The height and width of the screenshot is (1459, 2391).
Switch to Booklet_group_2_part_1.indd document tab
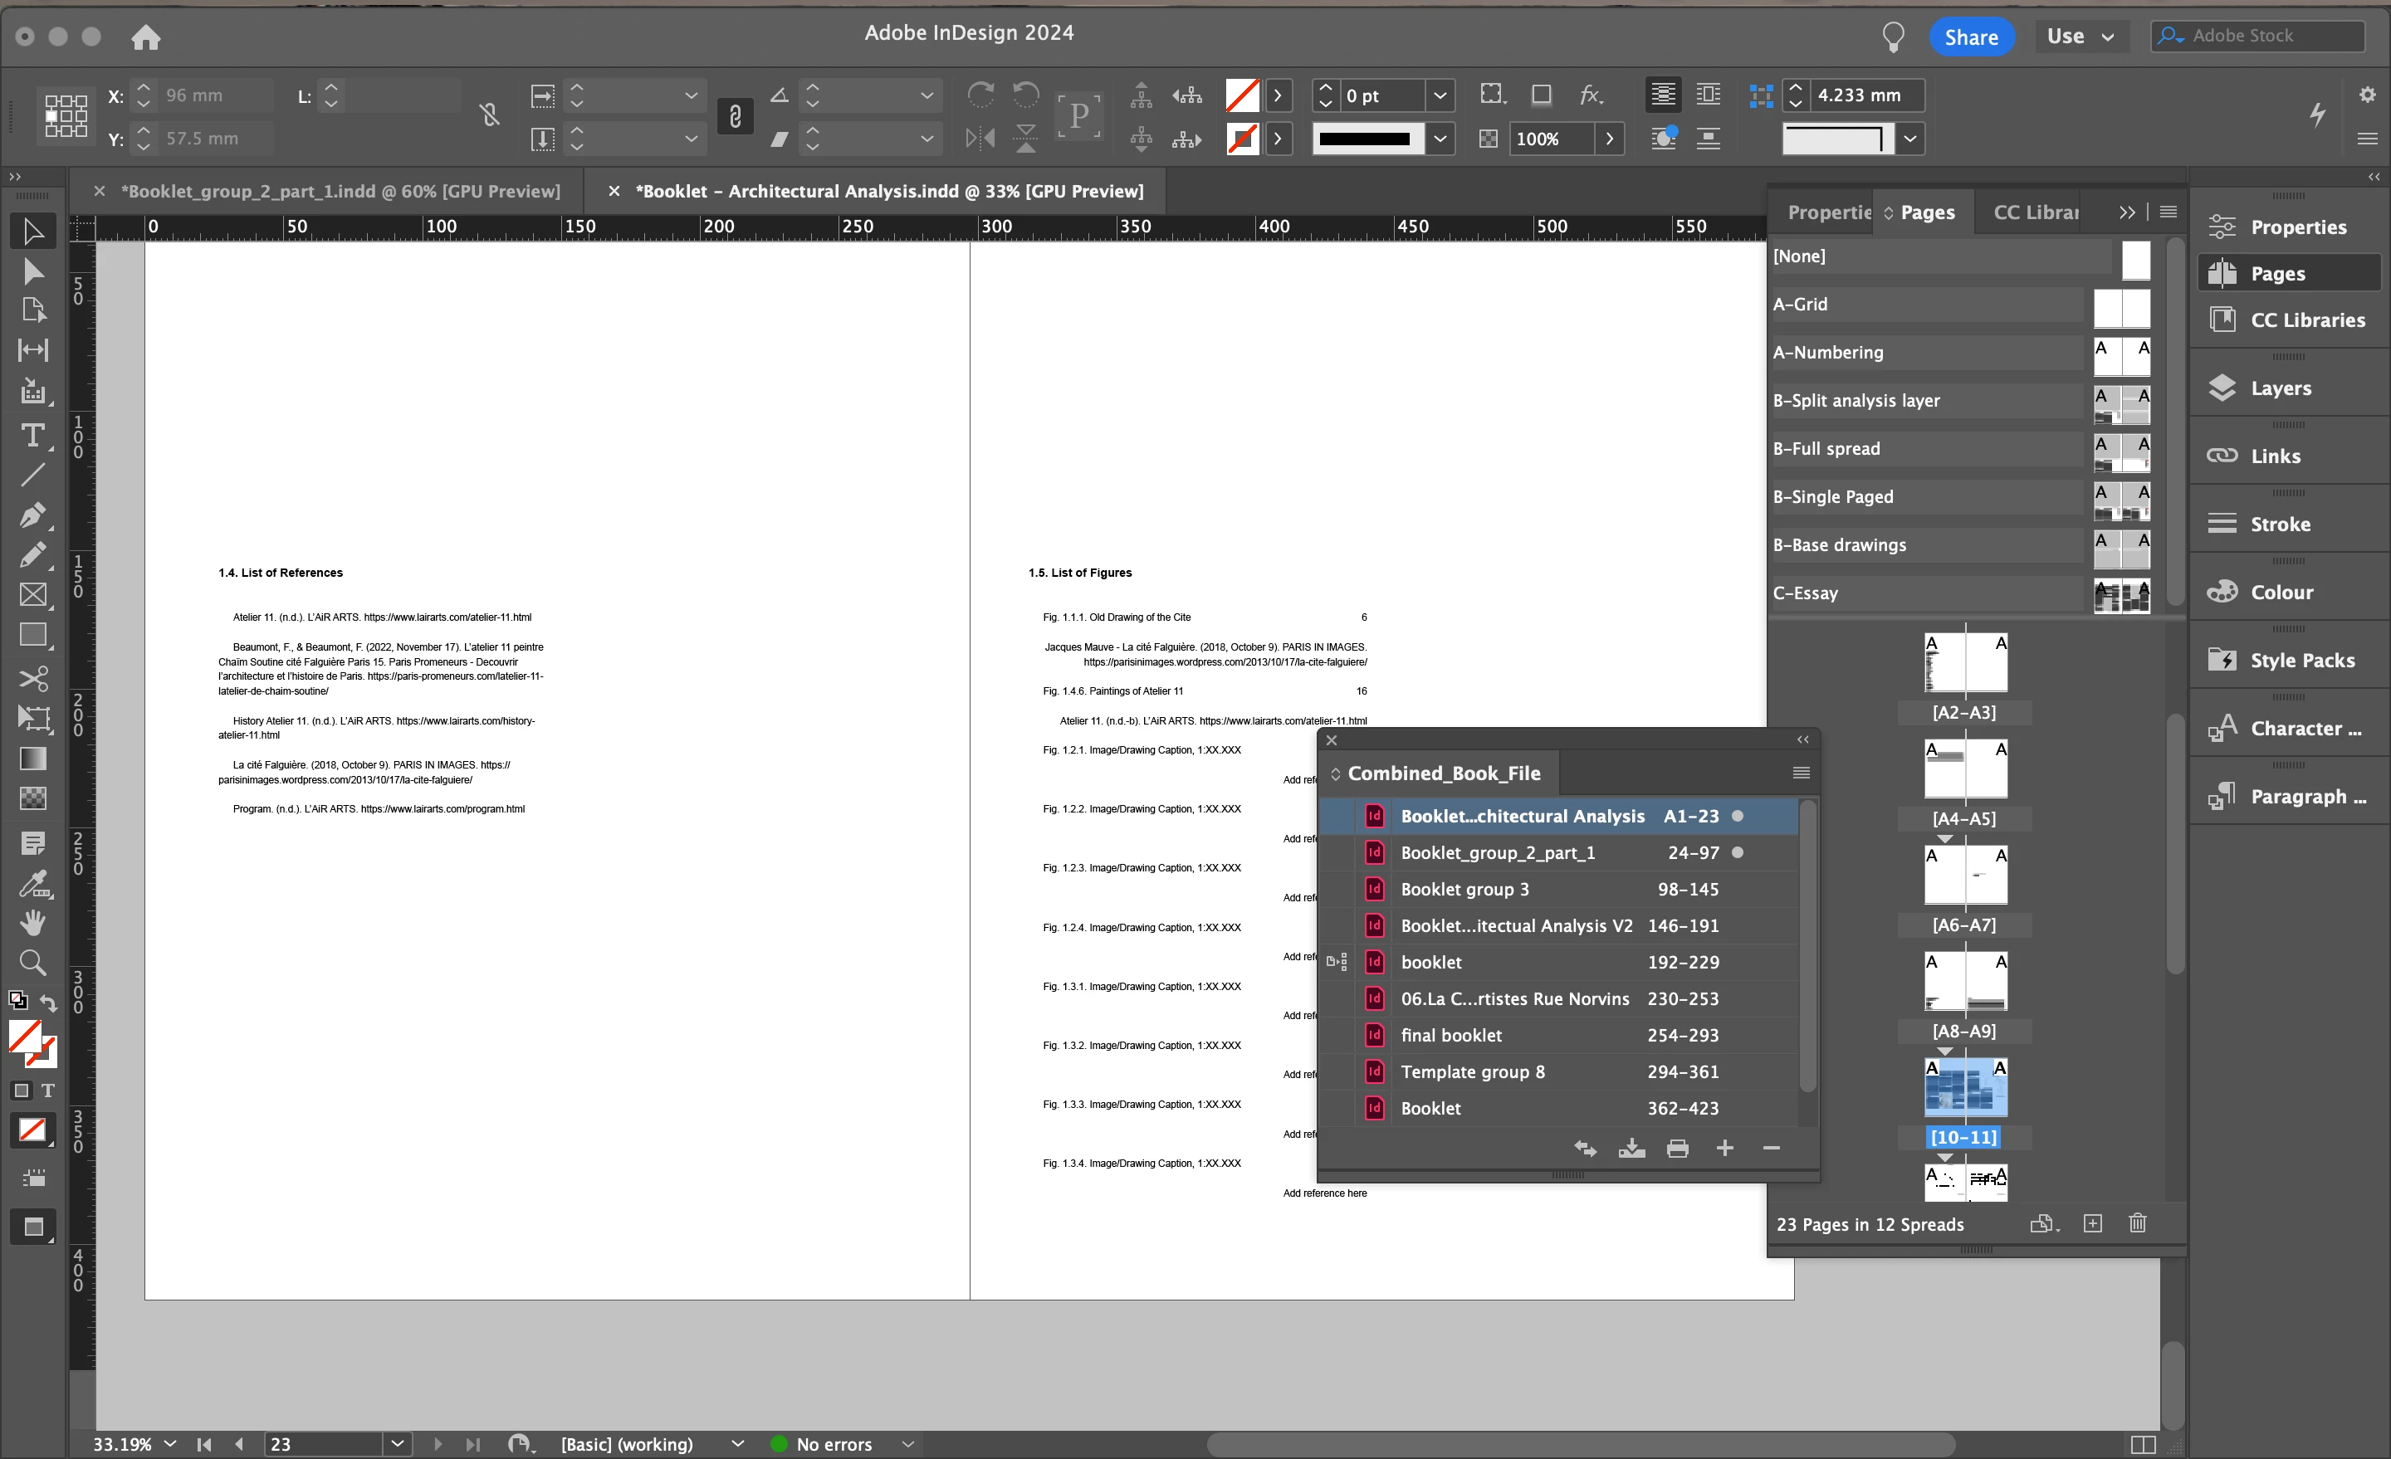[340, 191]
